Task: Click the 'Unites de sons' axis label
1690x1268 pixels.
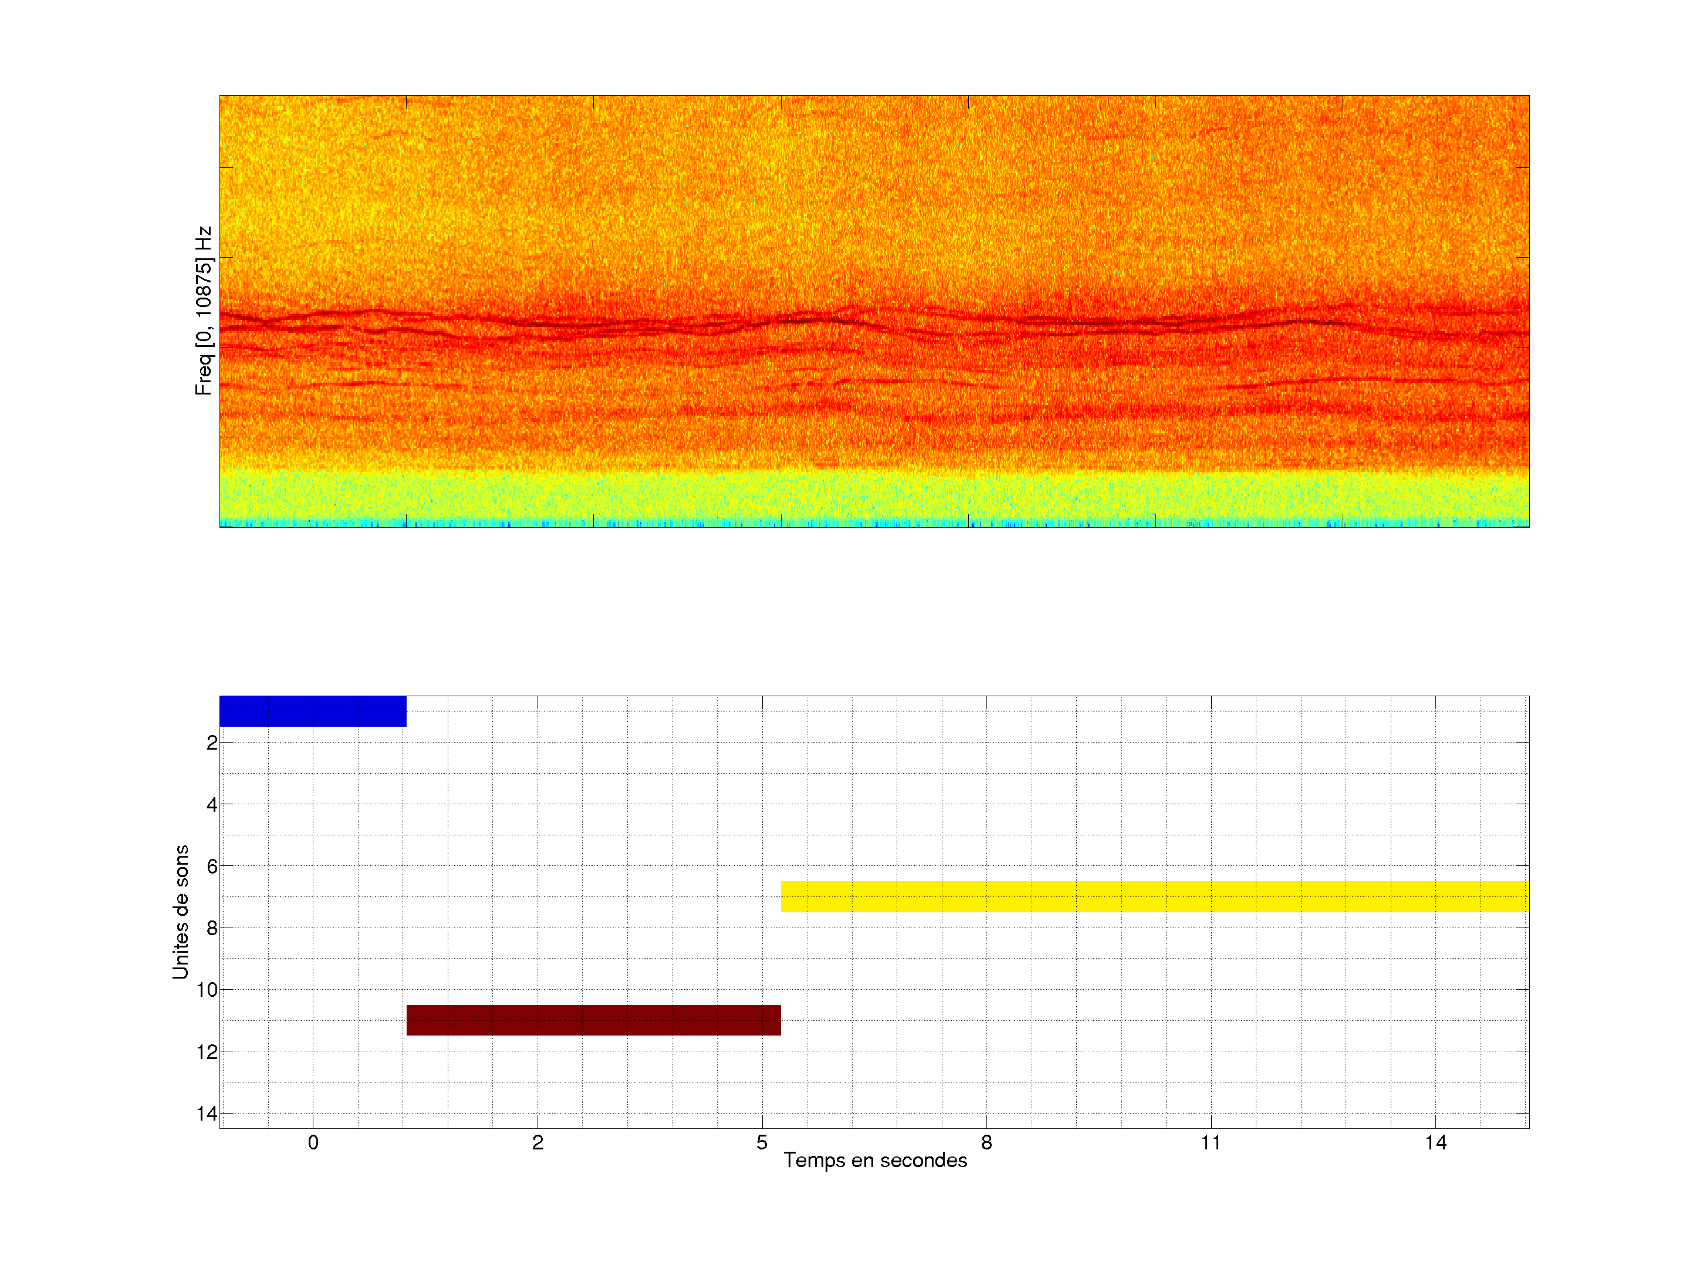Action: [x=180, y=912]
